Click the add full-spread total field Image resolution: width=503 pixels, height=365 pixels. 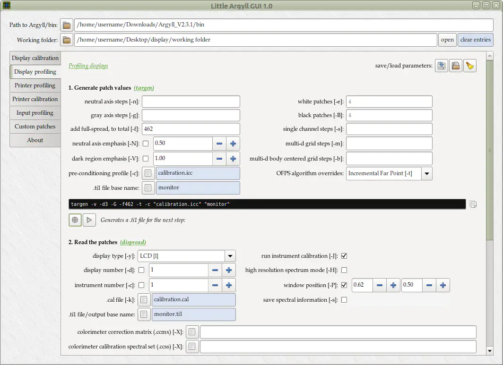191,129
